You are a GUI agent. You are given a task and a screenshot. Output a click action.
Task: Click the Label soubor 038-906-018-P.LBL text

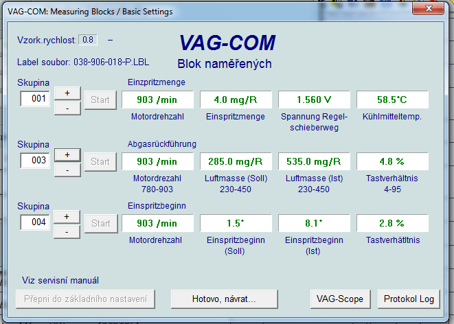(x=83, y=62)
